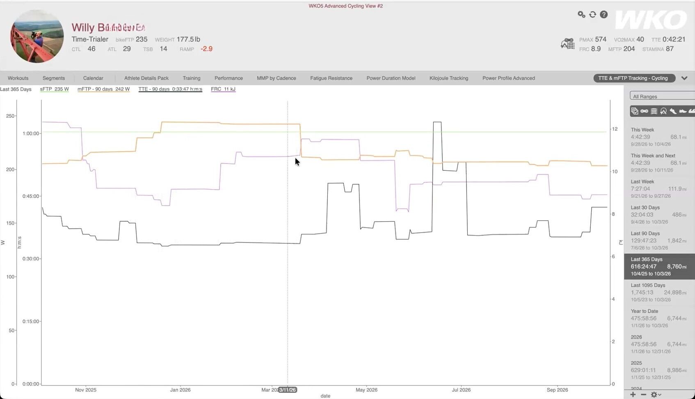Select the sneaker filter icon
Screen dimensions: 695x399
(683, 111)
